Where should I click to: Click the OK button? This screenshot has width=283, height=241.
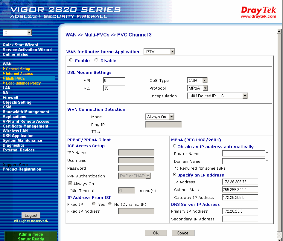pos(156,233)
